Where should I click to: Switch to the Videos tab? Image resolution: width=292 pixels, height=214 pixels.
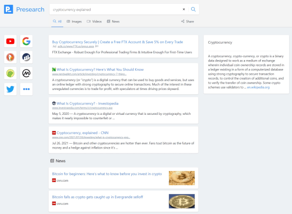click(x=94, y=21)
